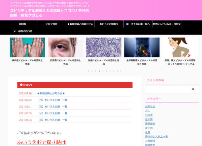Screen dimensions: 202x146
Task: Click the search magnifier icon
Action: click(193, 89)
